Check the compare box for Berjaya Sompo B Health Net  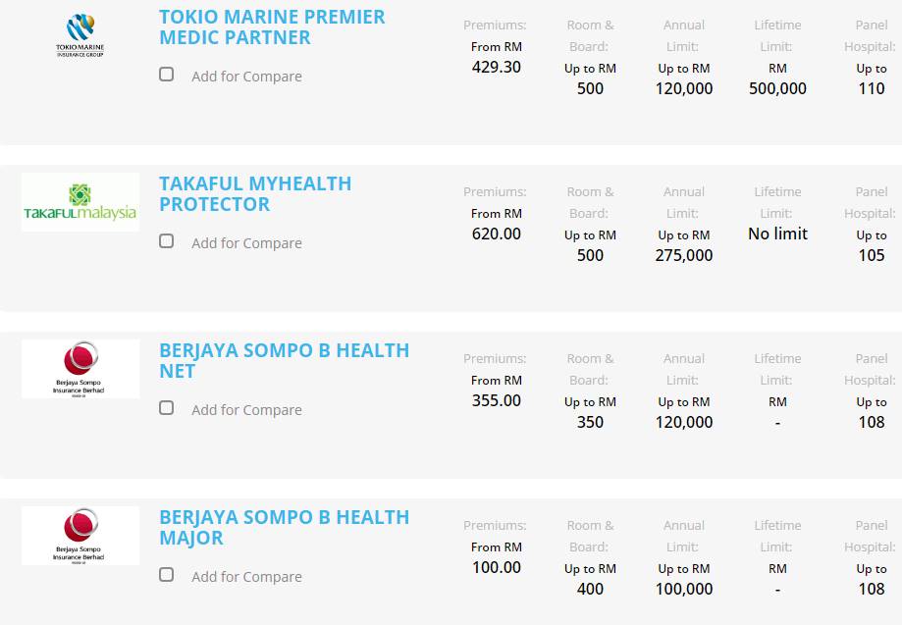pyautogui.click(x=167, y=408)
